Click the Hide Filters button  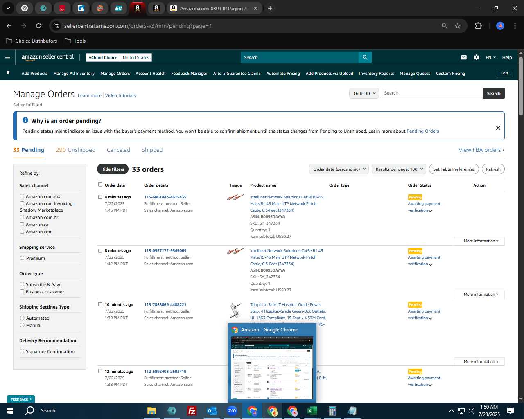(x=113, y=169)
